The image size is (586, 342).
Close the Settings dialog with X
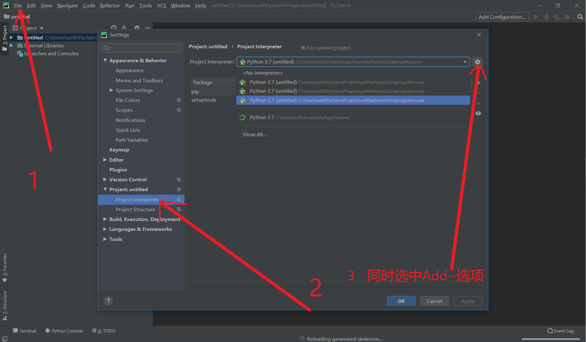479,35
